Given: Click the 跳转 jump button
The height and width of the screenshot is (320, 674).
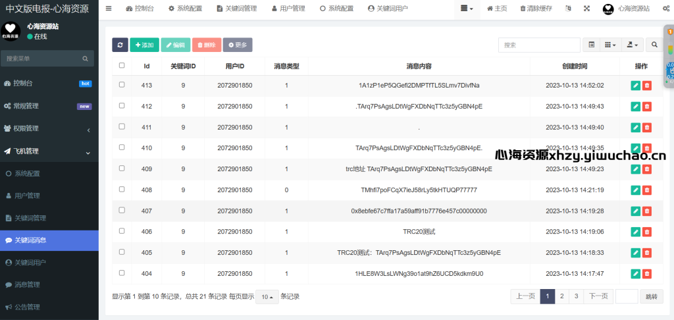Looking at the screenshot, I should coord(652,296).
